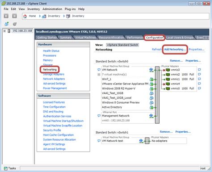
Task: Click the Active Directory VM icon
Action: (151, 107)
